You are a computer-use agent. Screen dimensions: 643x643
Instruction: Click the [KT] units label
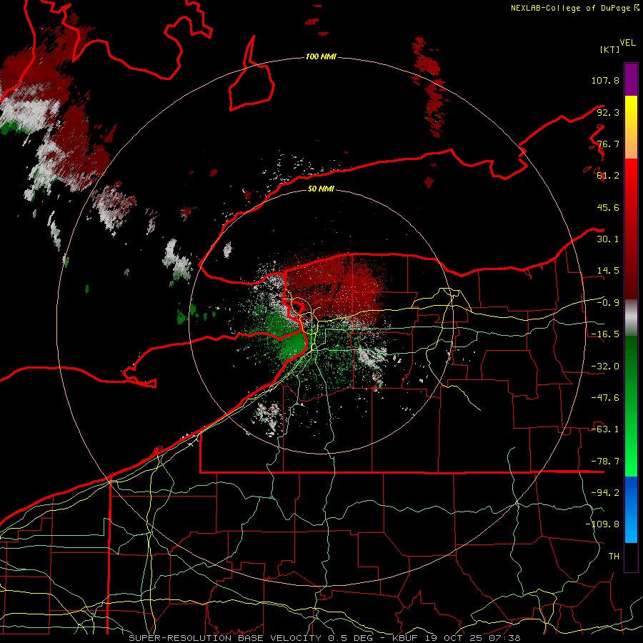tap(610, 49)
